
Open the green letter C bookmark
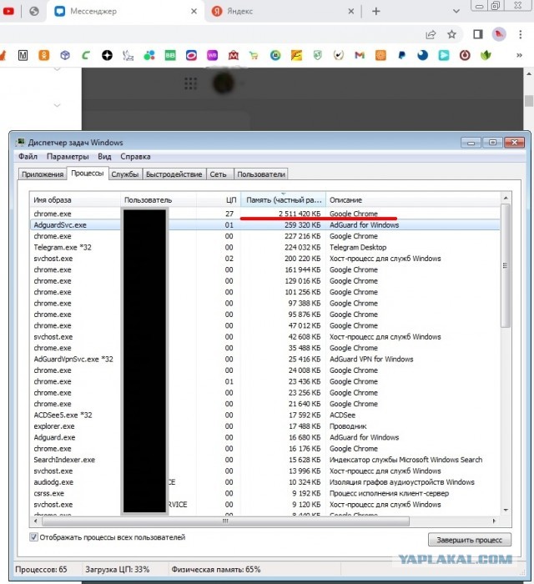coord(86,56)
